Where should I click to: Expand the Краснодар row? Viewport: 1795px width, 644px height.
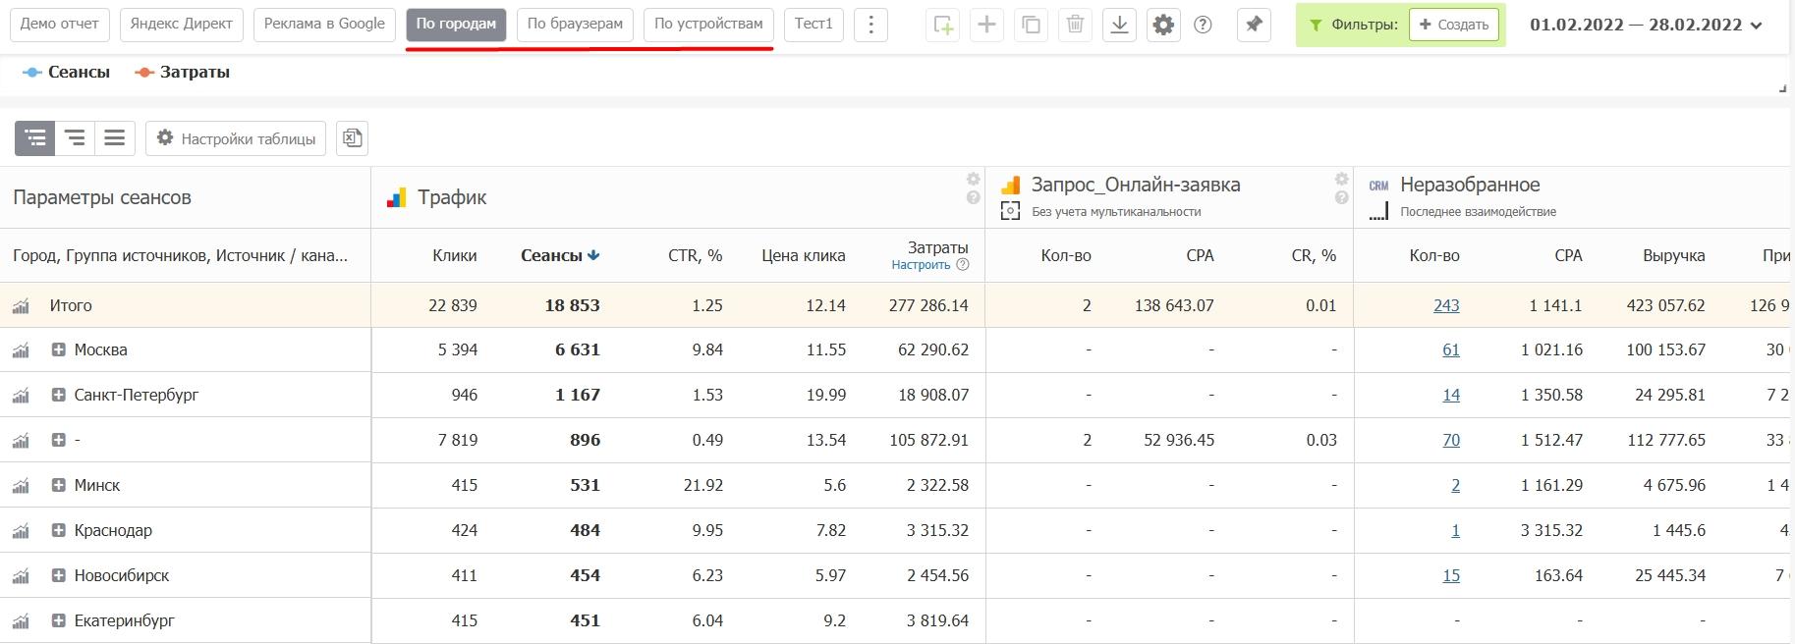pos(59,530)
